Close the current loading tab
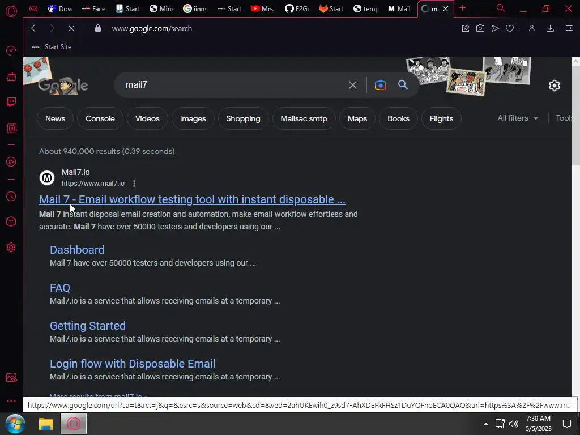Screen dimensions: 580x435 (x=445, y=9)
